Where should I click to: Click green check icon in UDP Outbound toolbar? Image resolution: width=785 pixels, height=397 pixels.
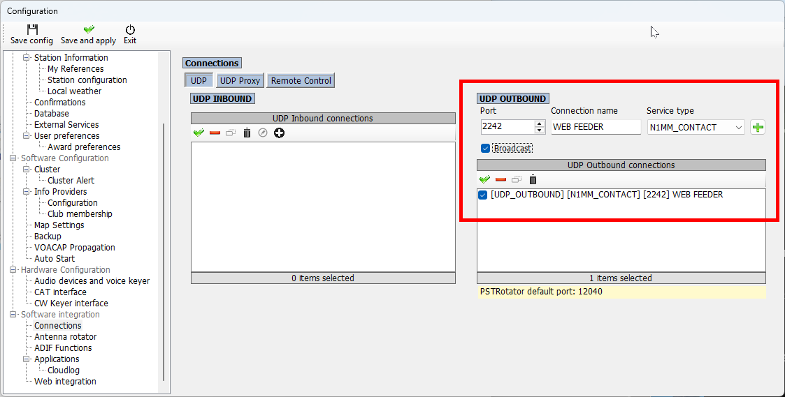click(484, 179)
